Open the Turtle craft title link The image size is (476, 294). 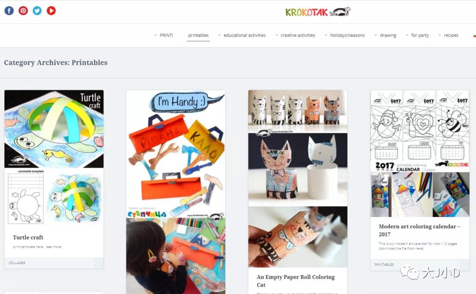pyautogui.click(x=28, y=237)
